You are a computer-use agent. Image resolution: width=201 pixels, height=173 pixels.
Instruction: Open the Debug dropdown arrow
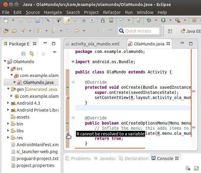point(156,20)
